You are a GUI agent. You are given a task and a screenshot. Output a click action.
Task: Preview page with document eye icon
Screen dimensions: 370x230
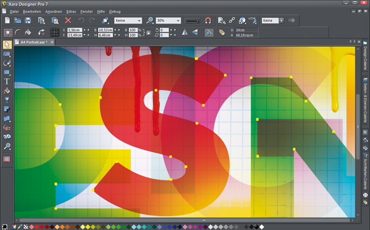[x=222, y=21]
